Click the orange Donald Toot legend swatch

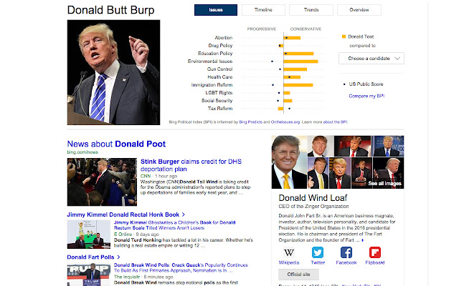(344, 36)
